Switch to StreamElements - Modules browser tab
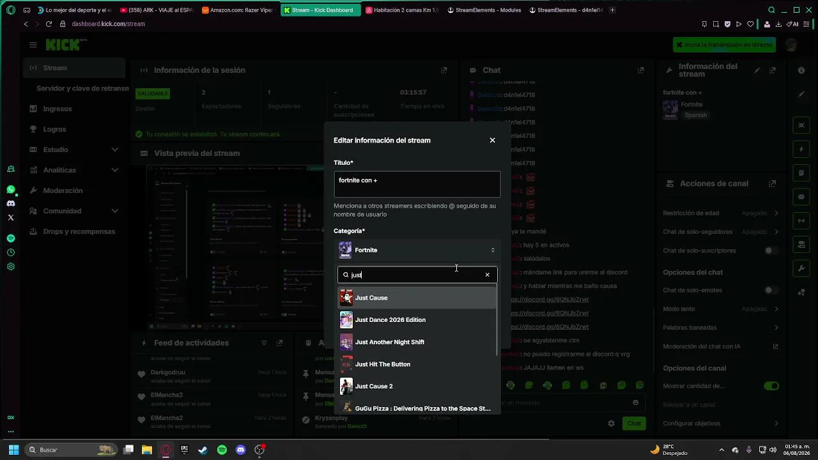This screenshot has height=460, width=818. (x=484, y=10)
